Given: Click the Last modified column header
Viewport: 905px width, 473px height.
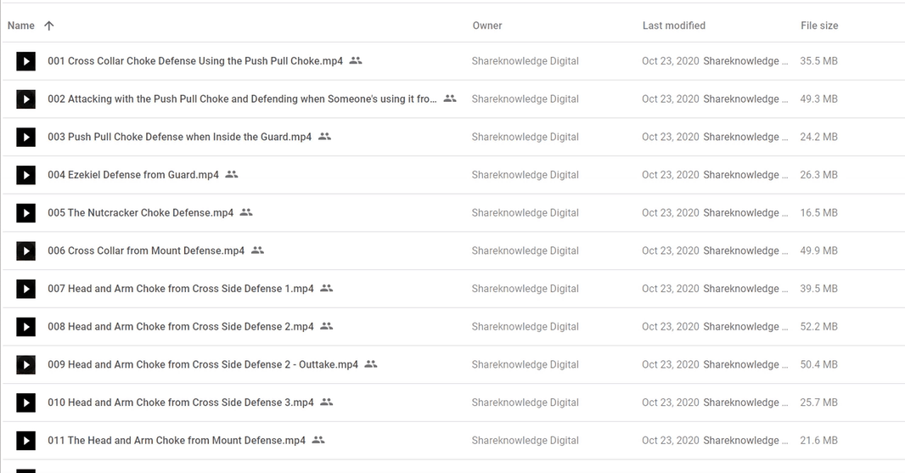Looking at the screenshot, I should [673, 25].
